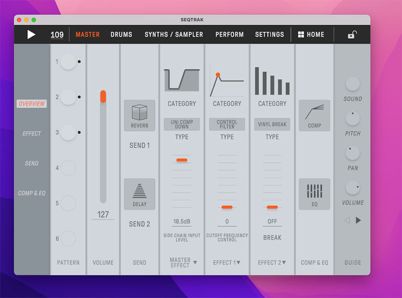Click the Effect 2 category bars graphic

click(272, 81)
